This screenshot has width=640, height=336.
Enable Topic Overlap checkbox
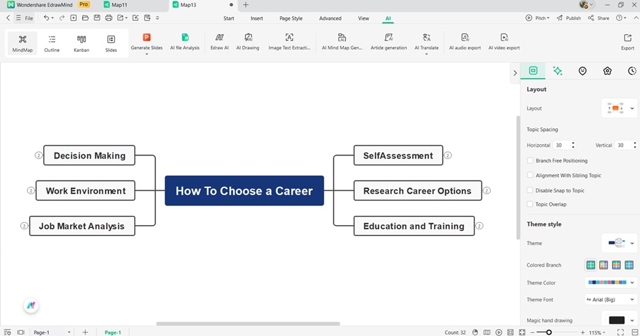(530, 204)
